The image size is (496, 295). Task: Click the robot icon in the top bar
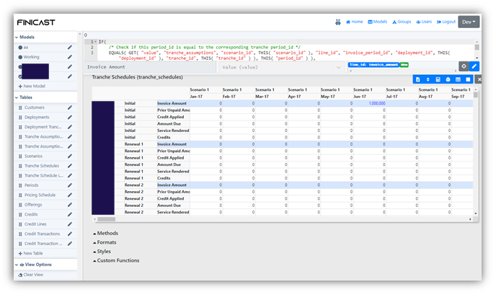[338, 22]
